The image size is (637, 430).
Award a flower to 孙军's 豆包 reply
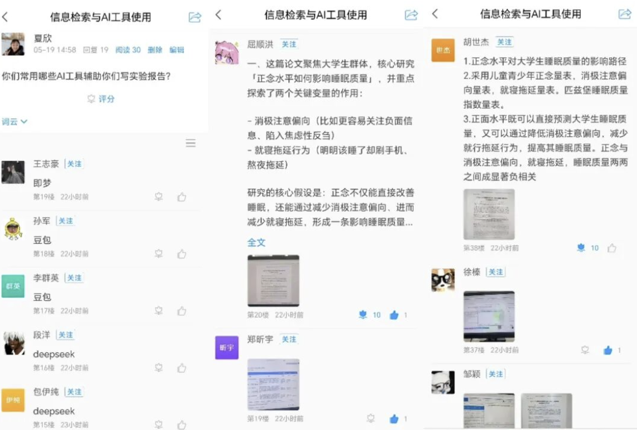coord(159,254)
